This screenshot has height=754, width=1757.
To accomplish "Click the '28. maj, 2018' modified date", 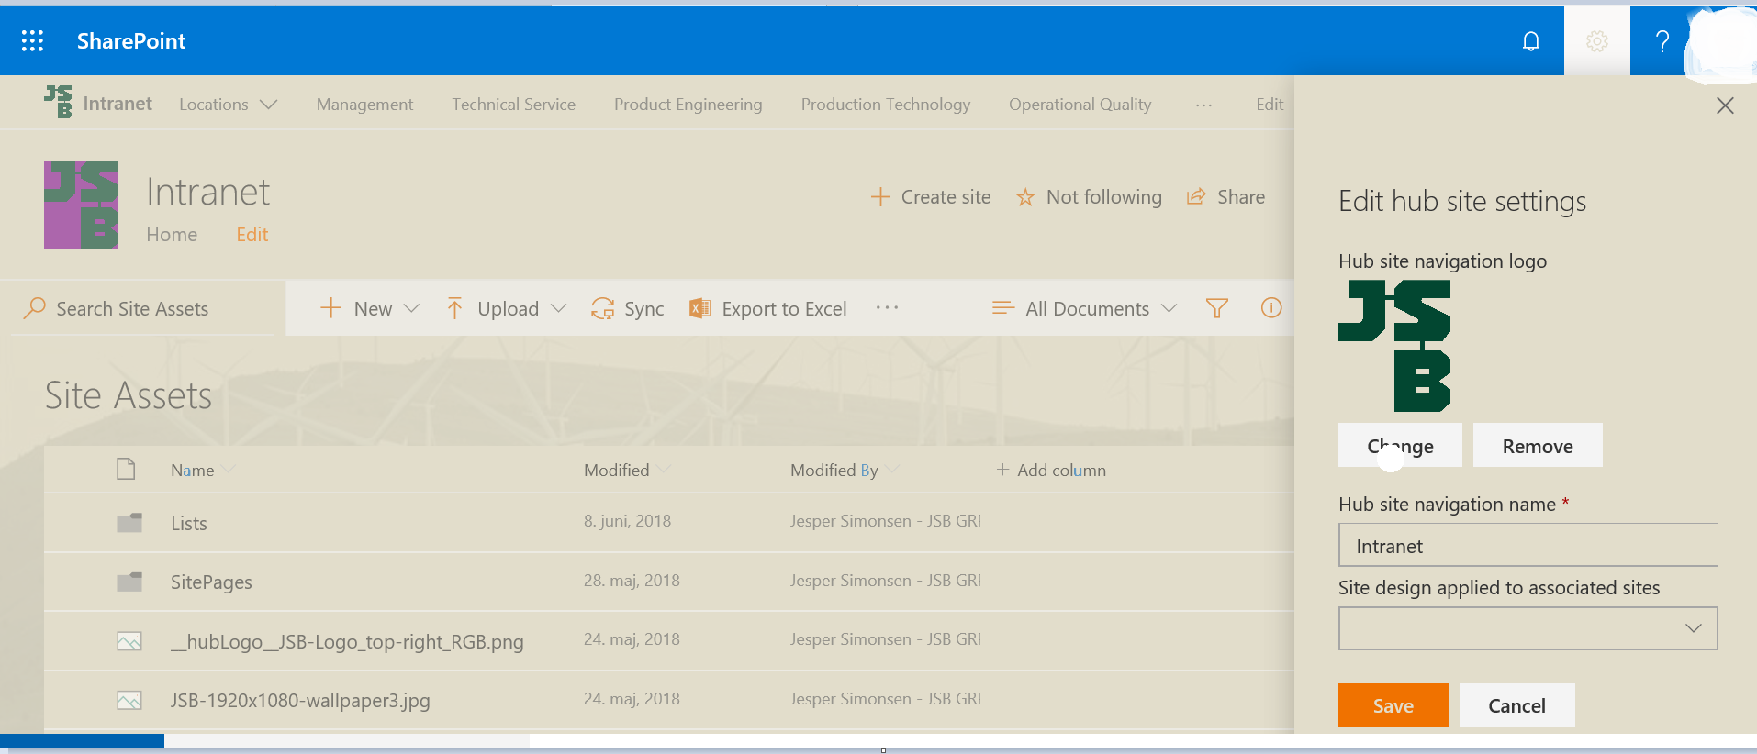I will (632, 581).
